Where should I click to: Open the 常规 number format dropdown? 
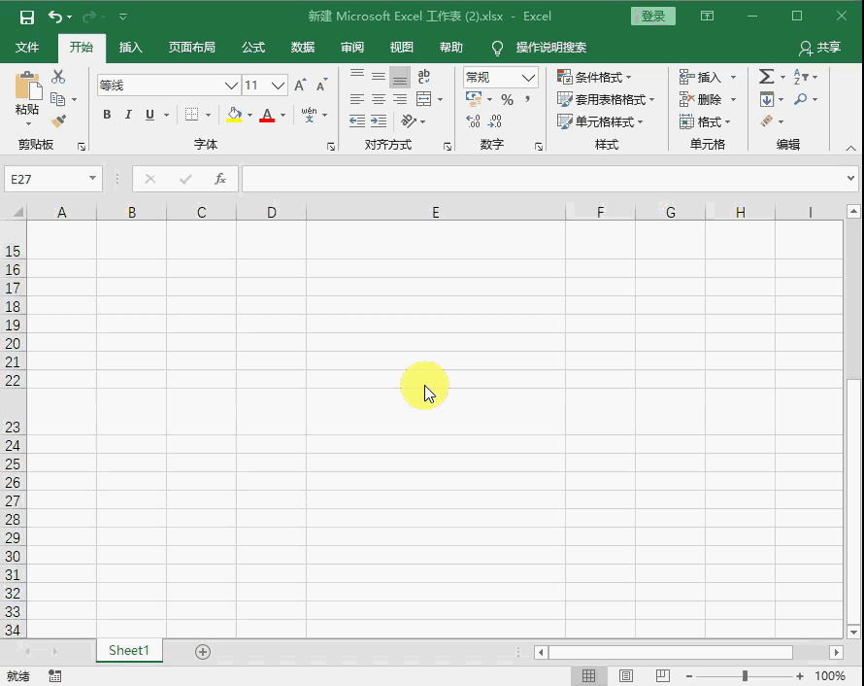528,78
